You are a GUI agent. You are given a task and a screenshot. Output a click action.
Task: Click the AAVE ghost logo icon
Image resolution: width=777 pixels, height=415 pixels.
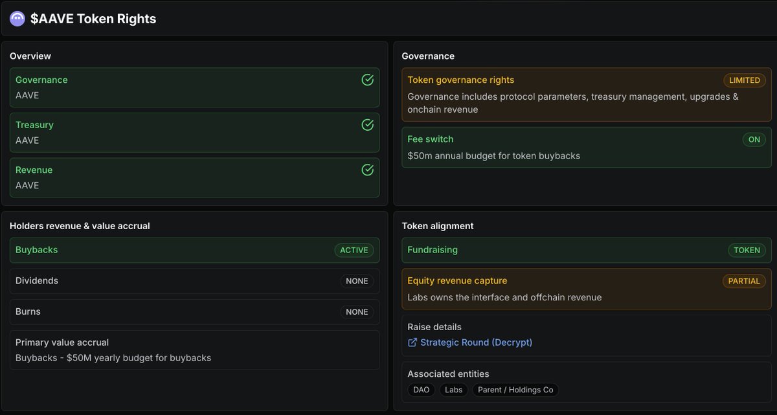click(x=17, y=19)
